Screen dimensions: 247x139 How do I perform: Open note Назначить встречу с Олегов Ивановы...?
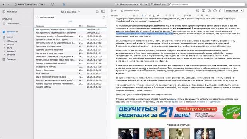coord(70,36)
